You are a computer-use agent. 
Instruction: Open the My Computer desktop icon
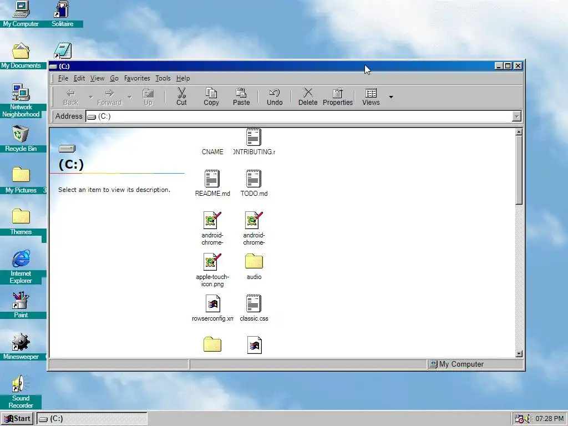(21, 14)
